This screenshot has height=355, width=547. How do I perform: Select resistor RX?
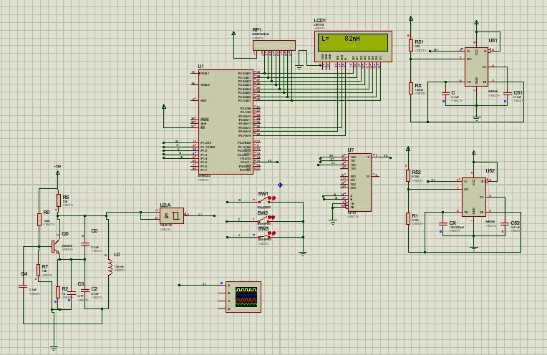[x=411, y=88]
